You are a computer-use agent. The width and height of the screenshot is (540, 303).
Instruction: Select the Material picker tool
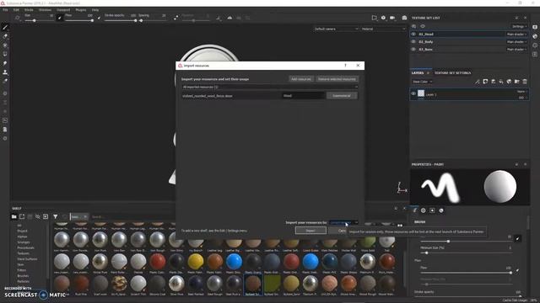pyautogui.click(x=5, y=81)
